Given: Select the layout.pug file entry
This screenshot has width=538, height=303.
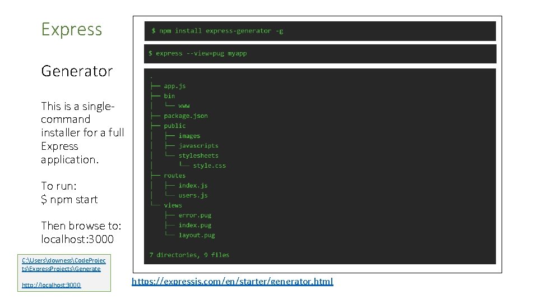Looking at the screenshot, I should pyautogui.click(x=197, y=235).
